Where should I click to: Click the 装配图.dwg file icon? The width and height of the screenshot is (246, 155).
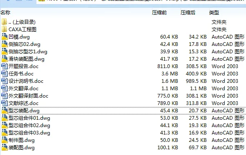click(4, 148)
